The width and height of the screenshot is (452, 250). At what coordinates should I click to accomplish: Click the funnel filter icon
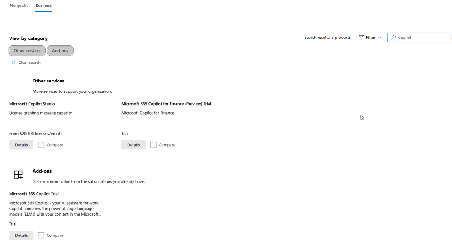(361, 38)
